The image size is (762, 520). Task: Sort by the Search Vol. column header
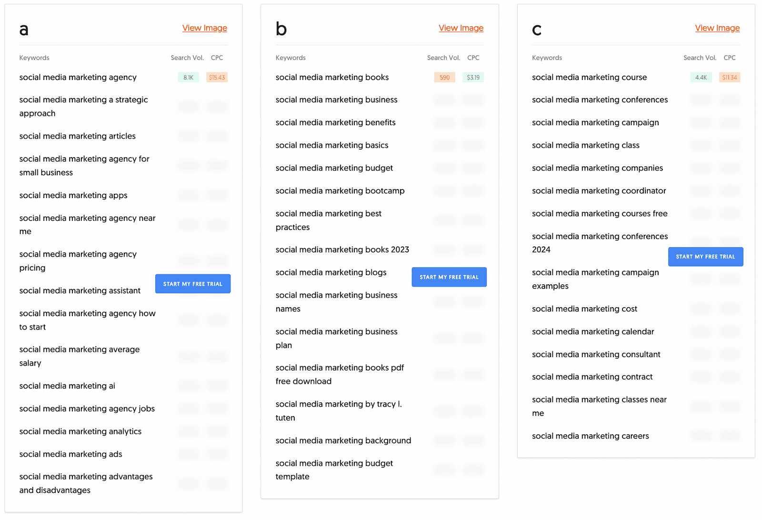187,58
